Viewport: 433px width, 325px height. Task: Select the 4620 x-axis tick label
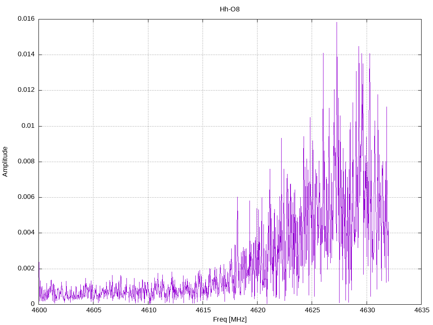(257, 310)
